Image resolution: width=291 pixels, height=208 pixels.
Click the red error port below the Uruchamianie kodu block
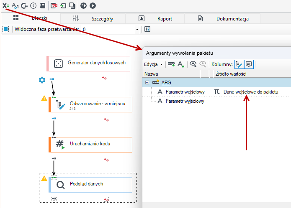[x=106, y=160]
